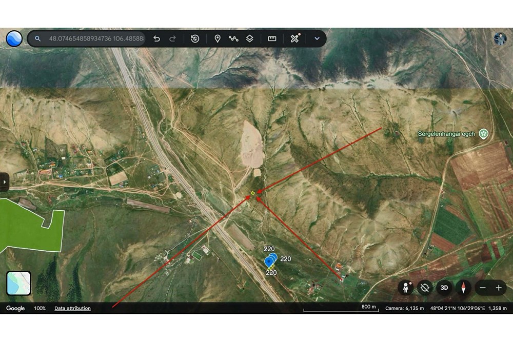This screenshot has height=342, width=513.
Task: Zoom in with the plus button
Action: pyautogui.click(x=499, y=288)
